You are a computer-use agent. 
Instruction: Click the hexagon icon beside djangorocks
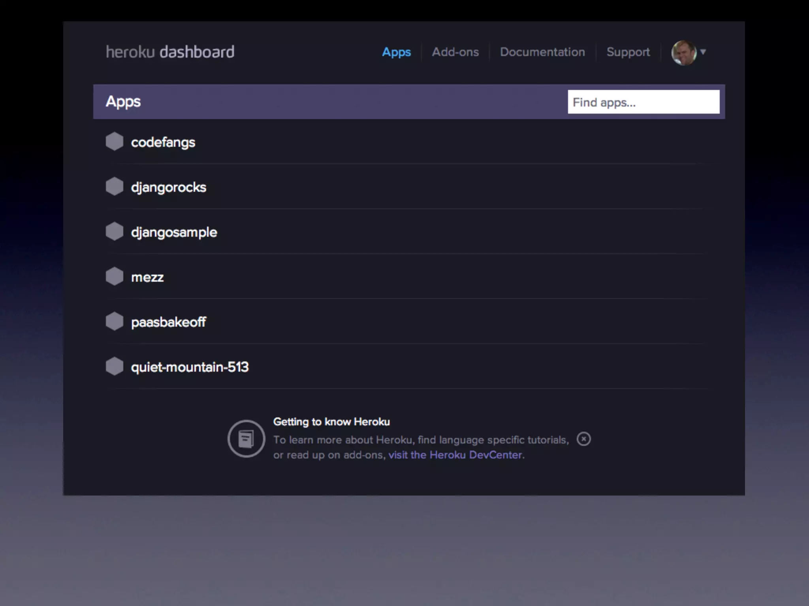pos(115,186)
